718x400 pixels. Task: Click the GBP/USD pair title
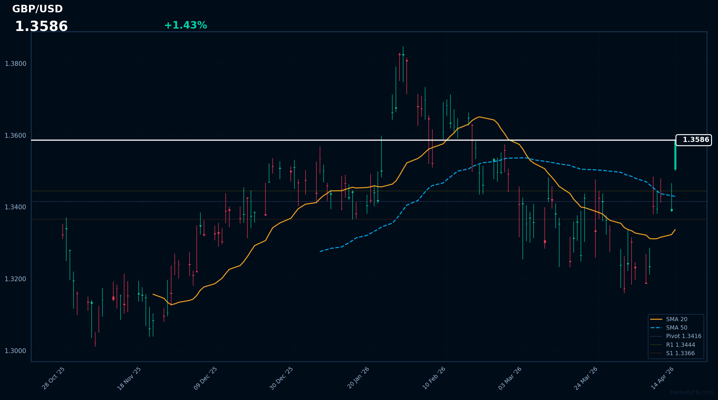pyautogui.click(x=37, y=9)
